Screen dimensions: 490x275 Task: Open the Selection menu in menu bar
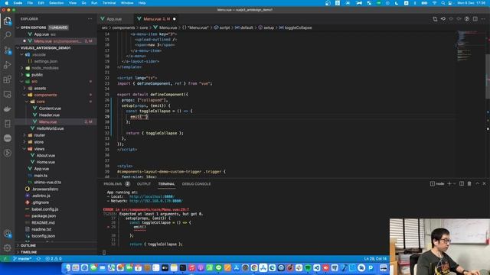click(x=57, y=3)
